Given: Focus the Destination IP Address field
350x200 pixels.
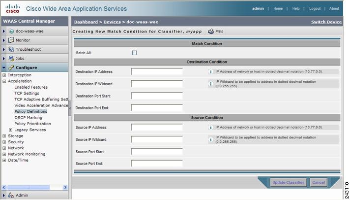Looking at the screenshot, I should coord(157,71).
